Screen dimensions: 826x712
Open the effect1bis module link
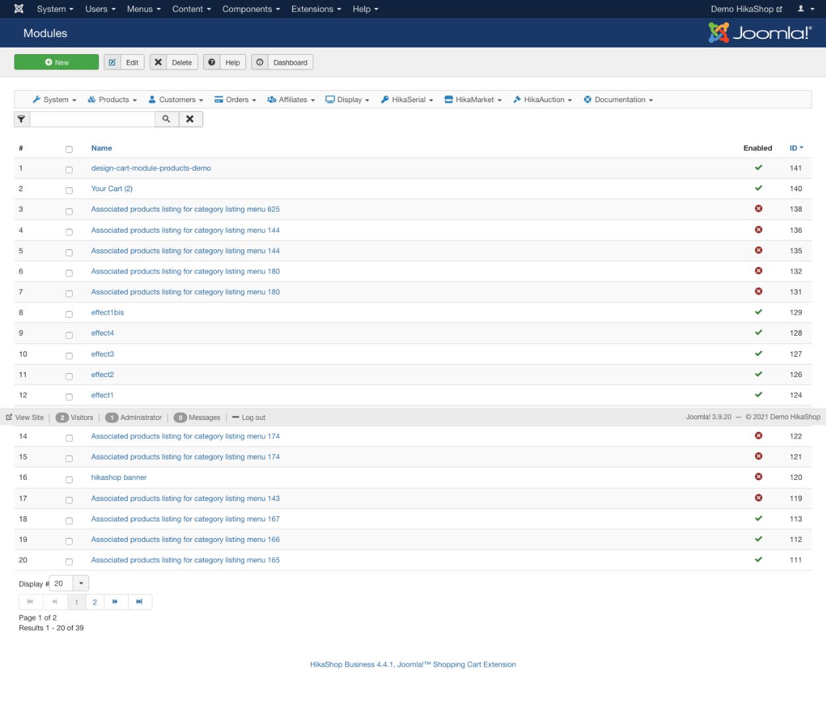[x=108, y=313]
